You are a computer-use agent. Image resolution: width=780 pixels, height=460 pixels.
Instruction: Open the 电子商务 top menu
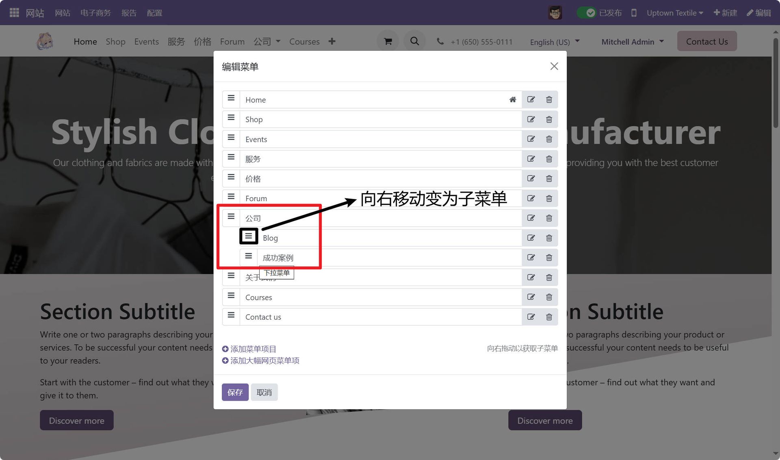coord(95,13)
